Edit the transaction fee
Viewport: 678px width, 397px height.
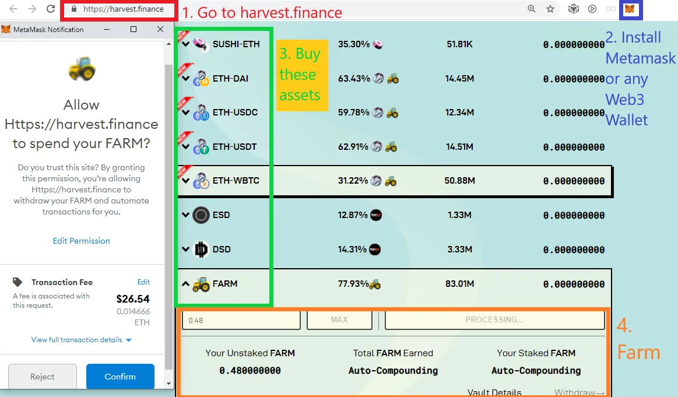pos(143,282)
